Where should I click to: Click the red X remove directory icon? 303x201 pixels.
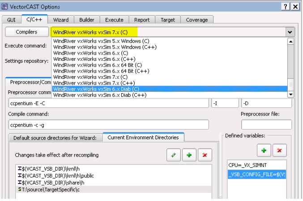point(205,155)
